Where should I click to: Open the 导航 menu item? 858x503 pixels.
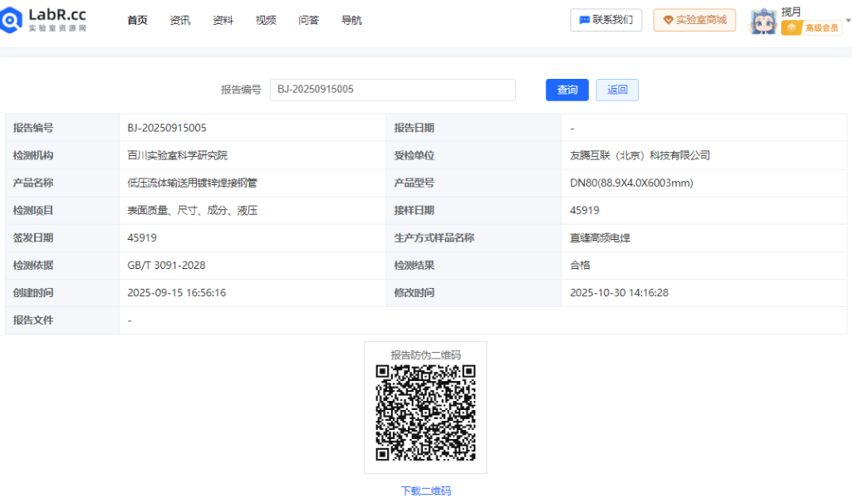tap(351, 21)
